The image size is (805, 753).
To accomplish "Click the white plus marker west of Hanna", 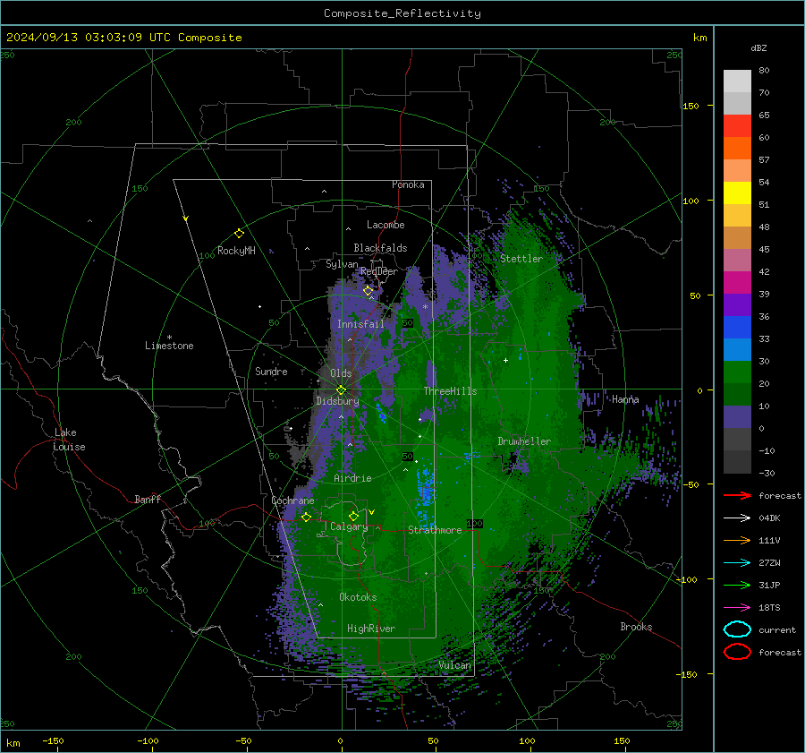I will (505, 360).
